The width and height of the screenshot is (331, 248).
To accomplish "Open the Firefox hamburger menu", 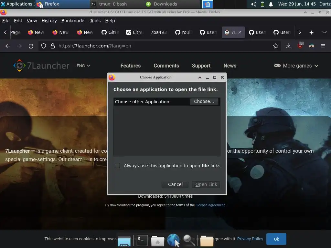I will [x=323, y=46].
